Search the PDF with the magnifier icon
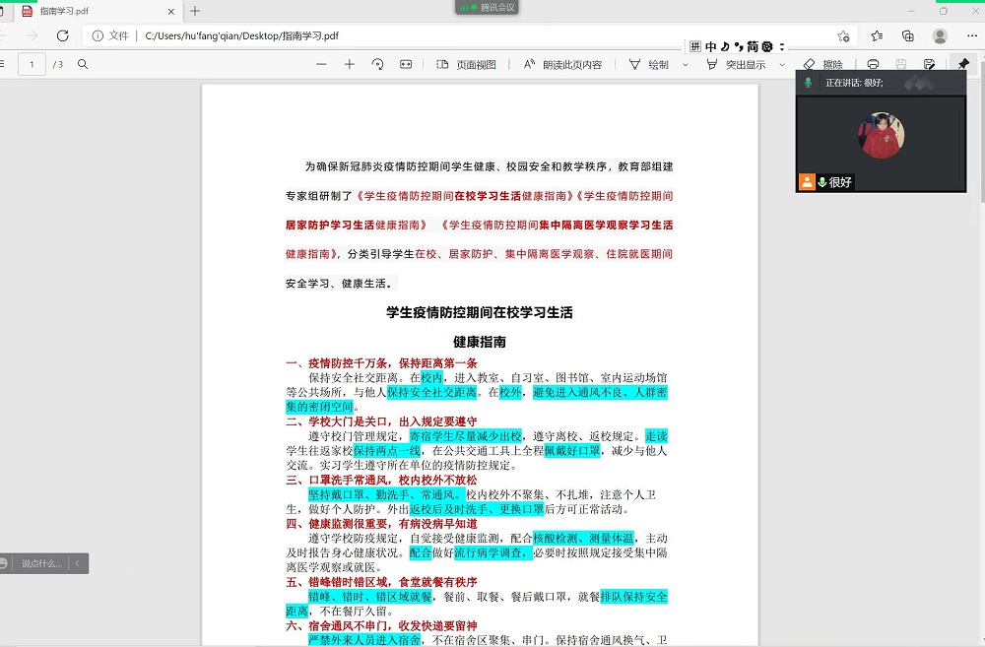Viewport: 985px width, 647px height. 83,64
